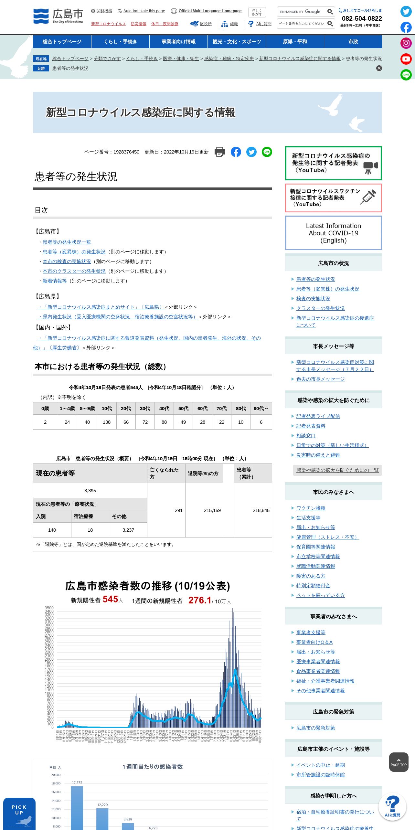This screenshot has height=830, width=415.
Task: Click the Hiroshima City logo
Action: (x=58, y=16)
